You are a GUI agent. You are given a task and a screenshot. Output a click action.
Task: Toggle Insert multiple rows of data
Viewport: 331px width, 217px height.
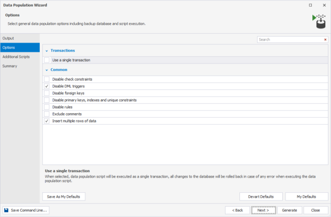[x=47, y=120]
